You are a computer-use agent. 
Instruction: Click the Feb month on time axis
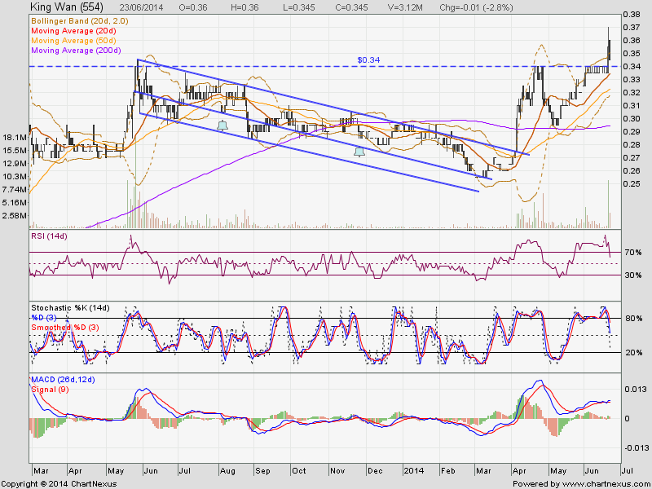[x=448, y=472]
